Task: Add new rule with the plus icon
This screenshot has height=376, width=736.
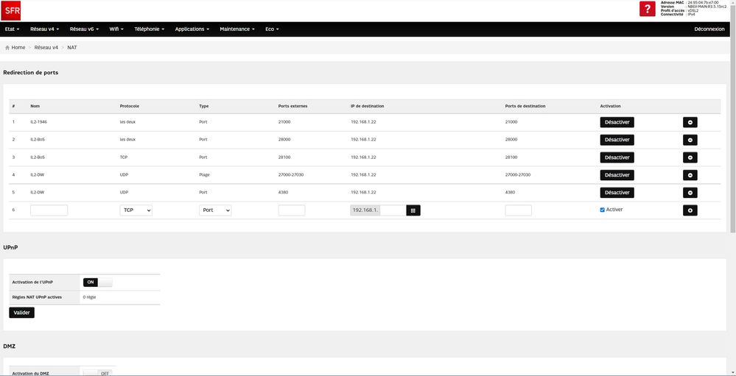Action: tap(690, 210)
